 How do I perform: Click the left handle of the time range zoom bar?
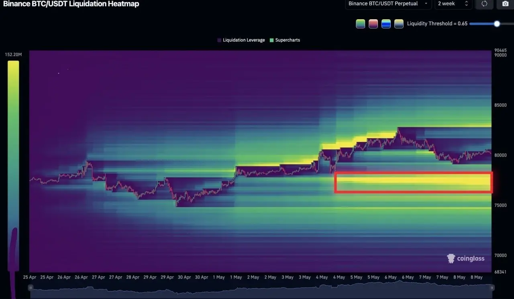pos(30,287)
